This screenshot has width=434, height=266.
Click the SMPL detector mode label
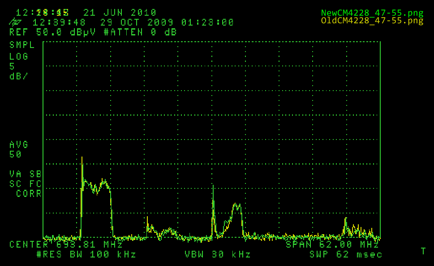coord(22,45)
